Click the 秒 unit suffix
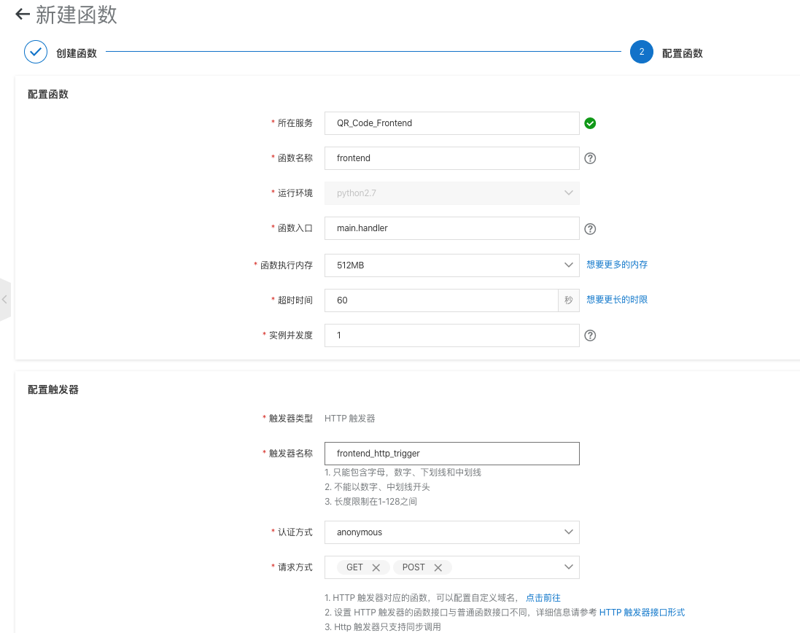The height and width of the screenshot is (633, 800). 568,300
